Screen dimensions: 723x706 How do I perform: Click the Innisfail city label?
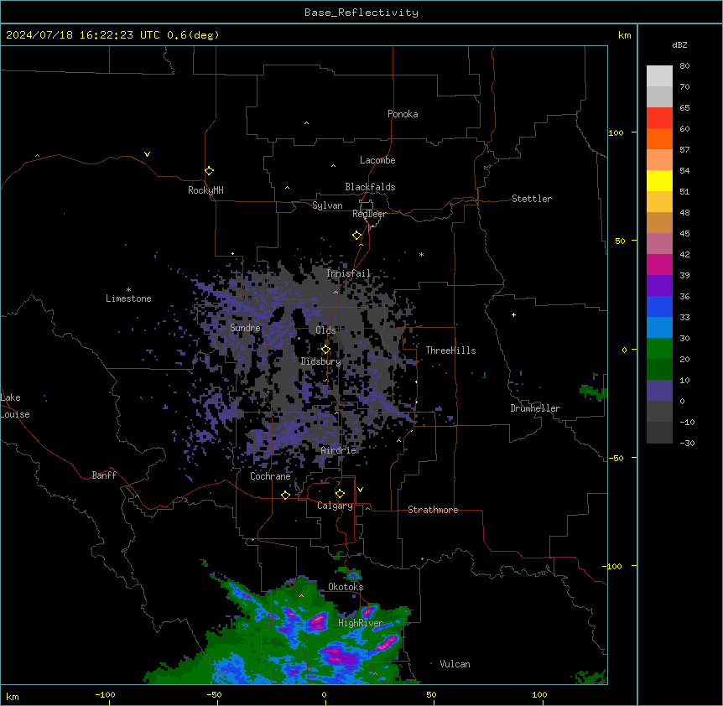[x=348, y=273]
